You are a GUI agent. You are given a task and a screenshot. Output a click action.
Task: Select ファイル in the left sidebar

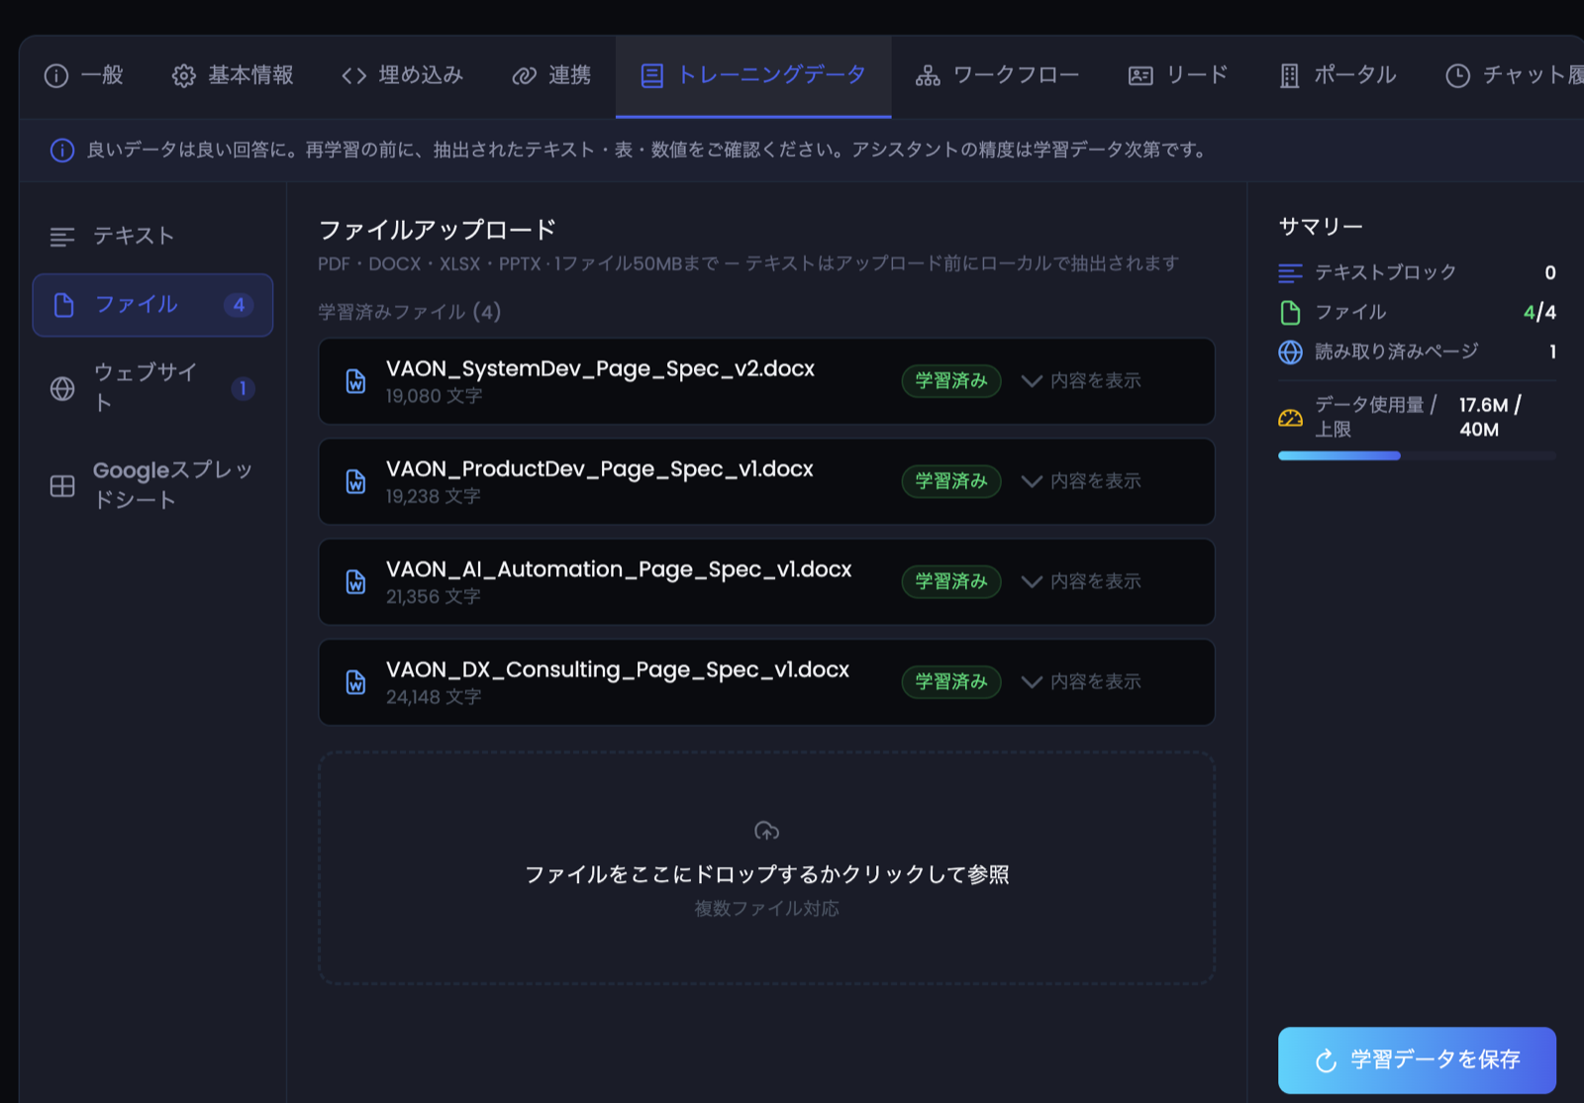point(152,305)
